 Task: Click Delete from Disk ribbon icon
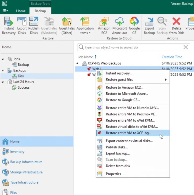click(x=176, y=26)
